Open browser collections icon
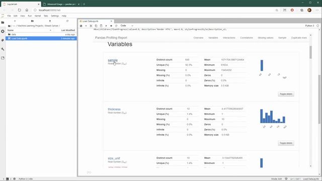322x181 pixels. 302,10
